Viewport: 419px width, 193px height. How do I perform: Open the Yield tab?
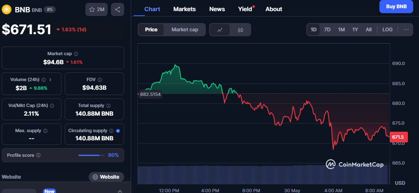pyautogui.click(x=245, y=9)
